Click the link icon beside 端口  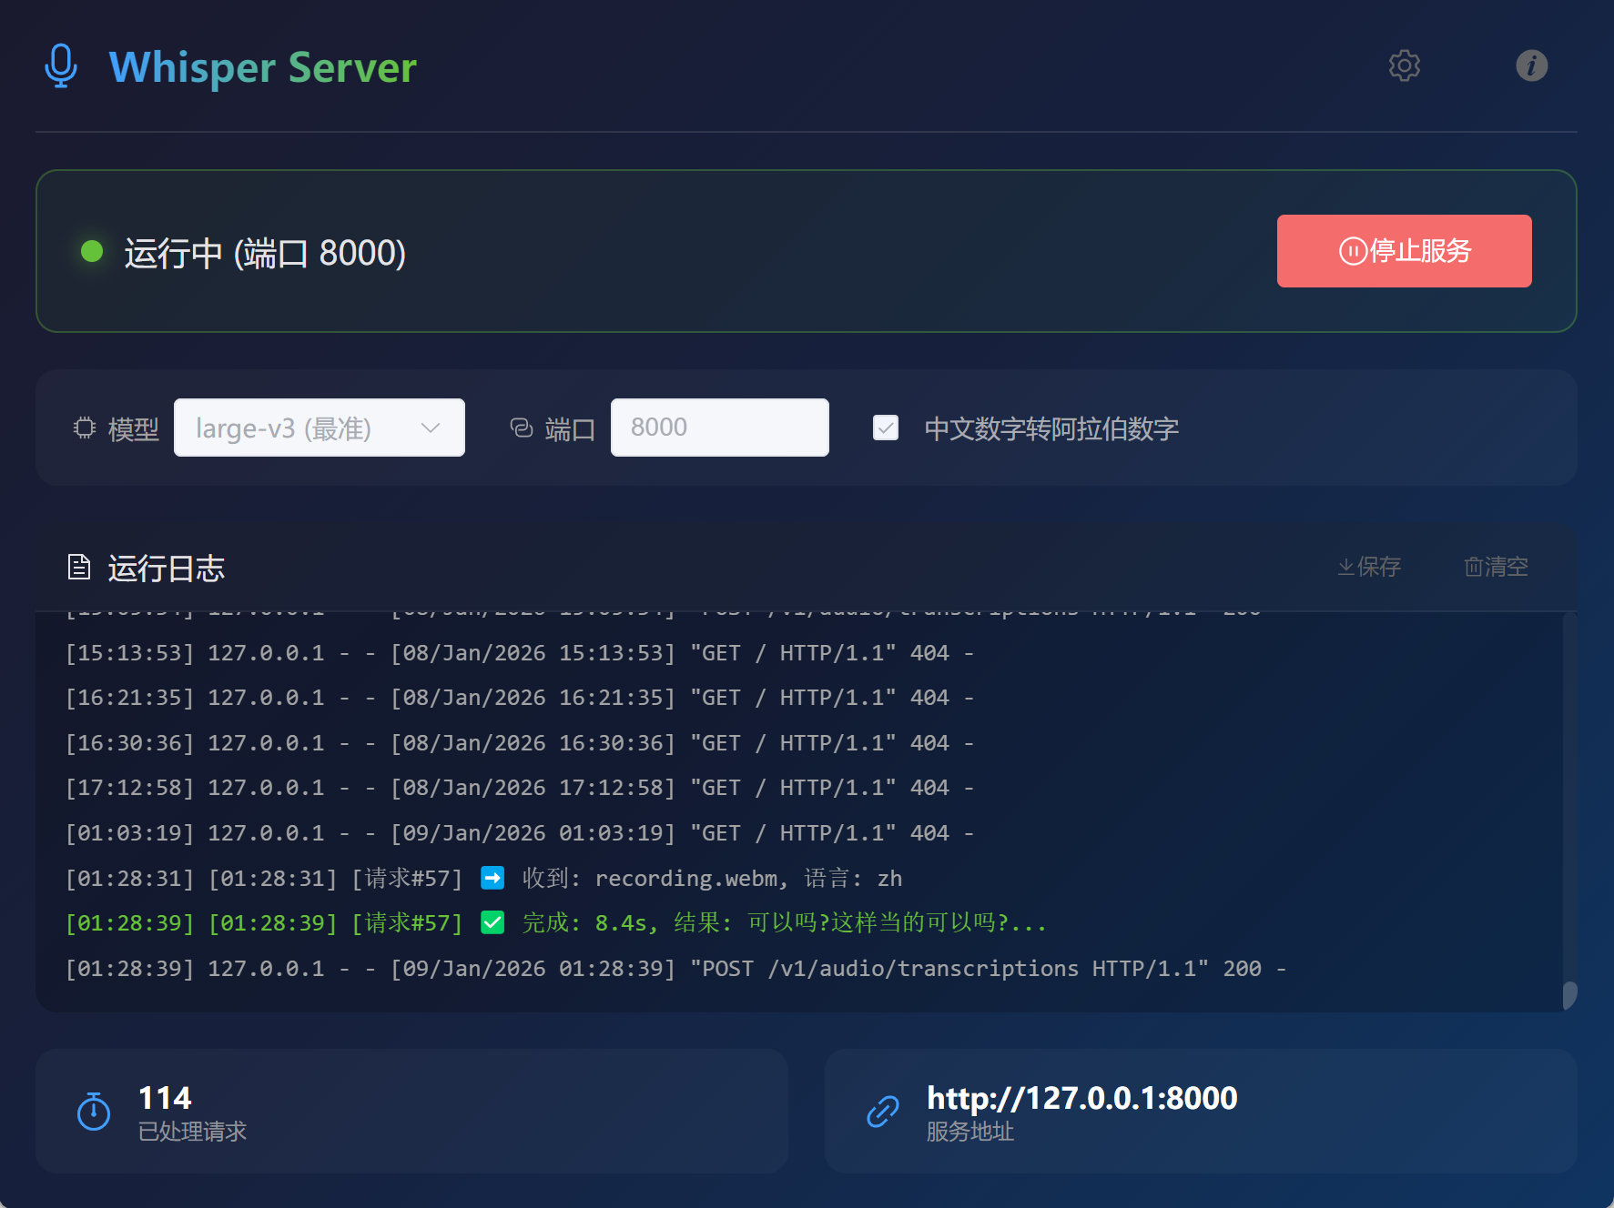(x=522, y=428)
